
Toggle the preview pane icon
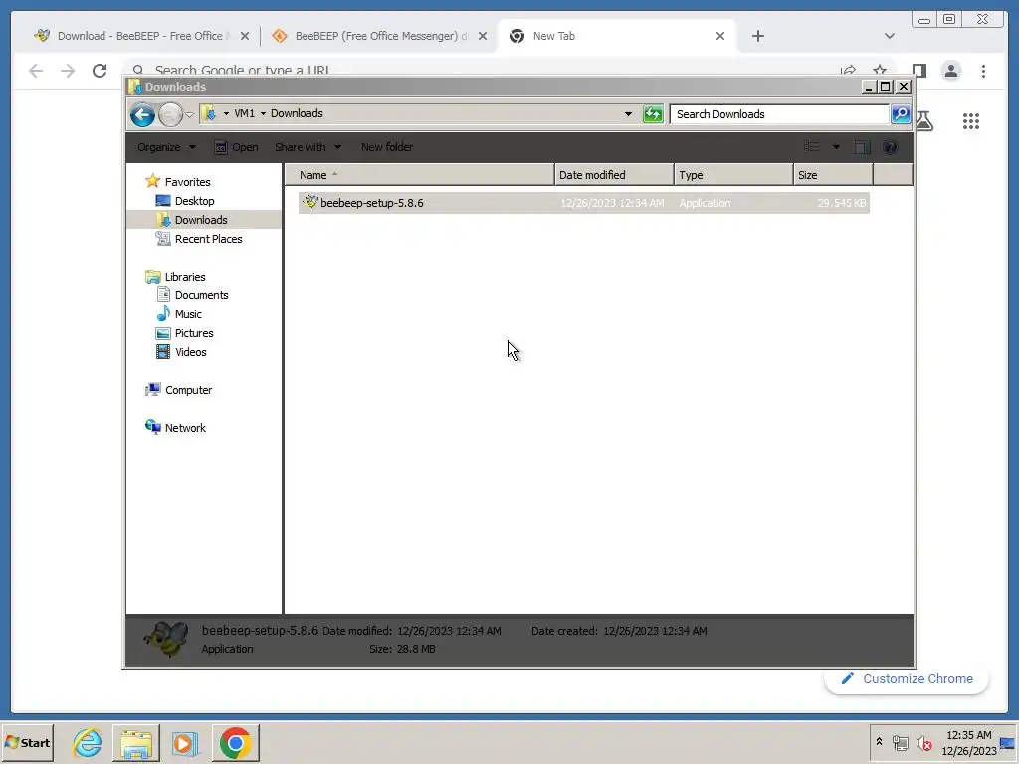862,147
